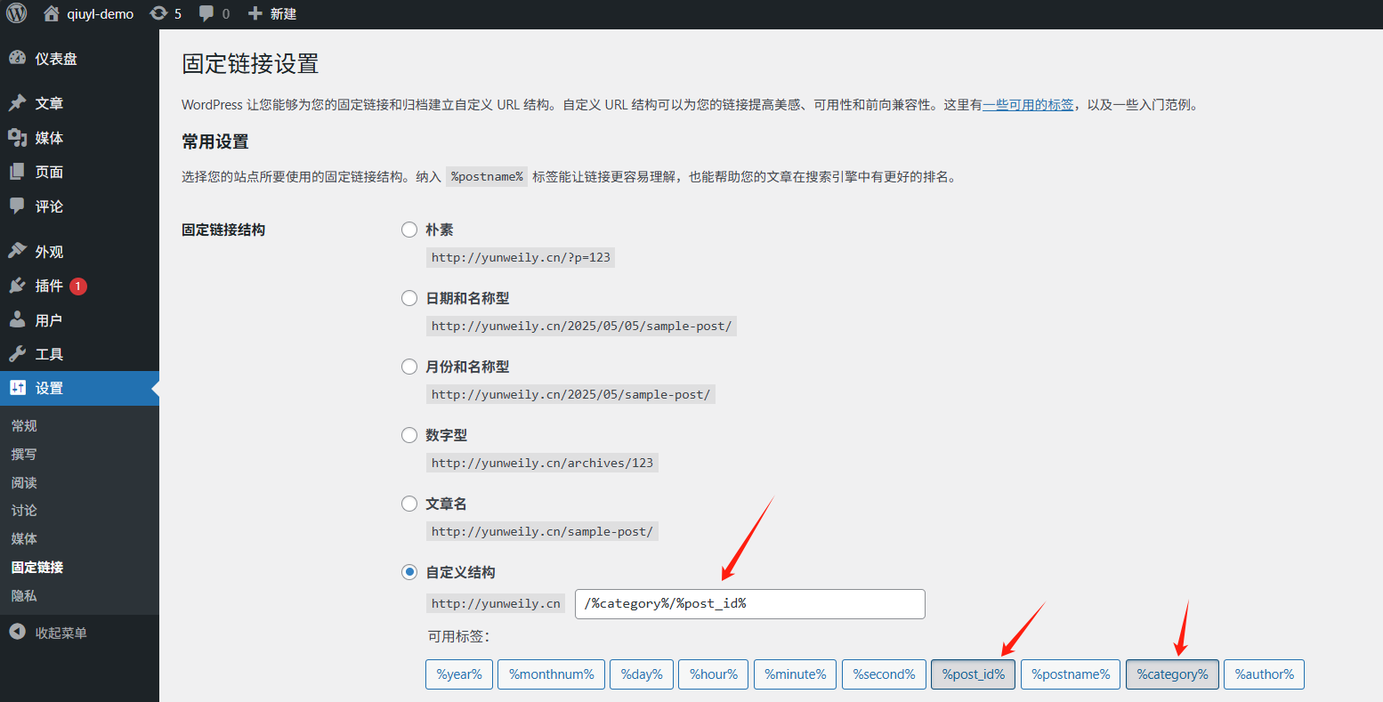Screen dimensions: 1383x702
Task: Go to 隐私 settings submenu
Action: point(24,595)
